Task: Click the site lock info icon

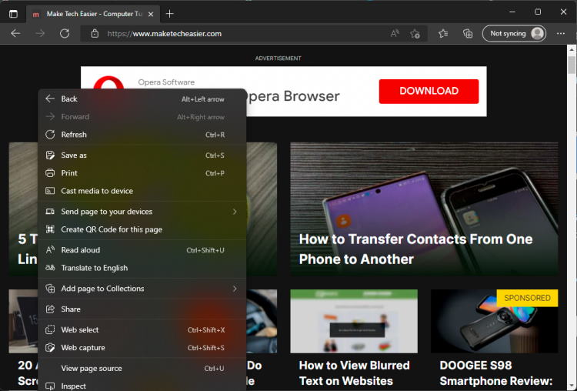Action: coord(95,34)
